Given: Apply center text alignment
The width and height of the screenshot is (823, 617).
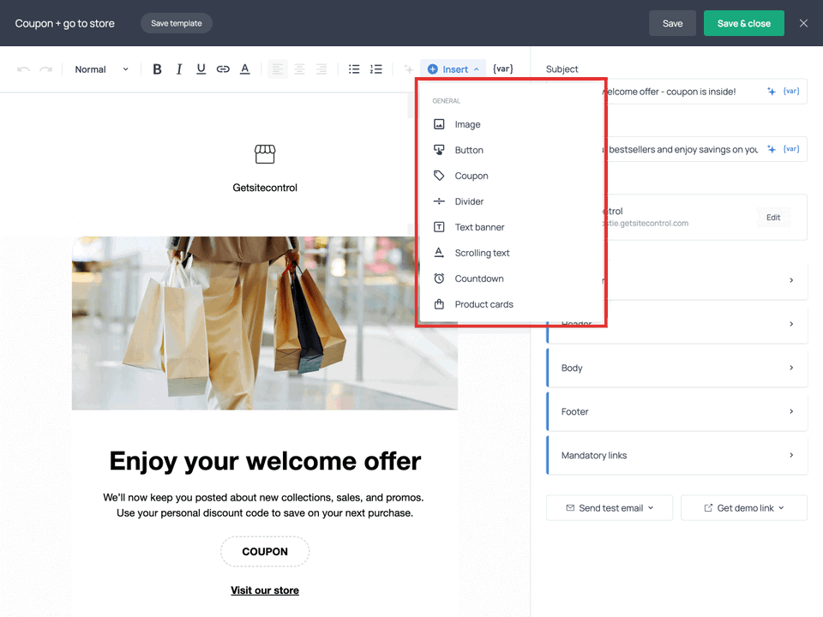Looking at the screenshot, I should [x=299, y=69].
